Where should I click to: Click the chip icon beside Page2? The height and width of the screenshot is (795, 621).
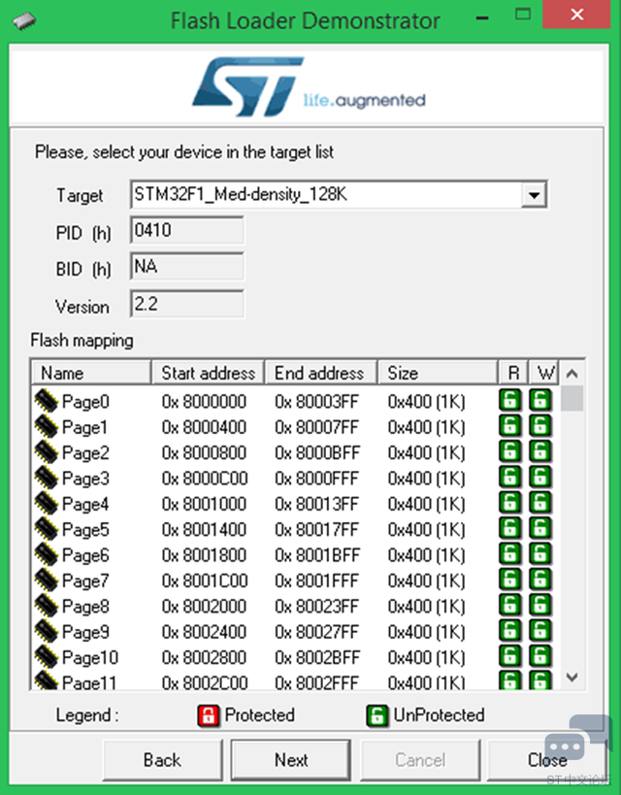47,451
